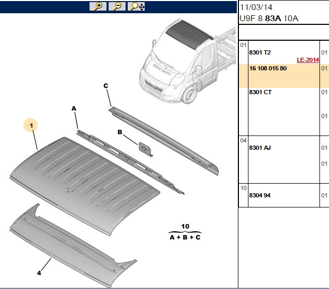Click quantity 01 beside 16 108 015 80
This screenshot has height=289, width=329.
(324, 68)
